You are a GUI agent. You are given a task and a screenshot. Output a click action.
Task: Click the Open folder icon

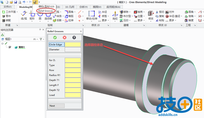tap(11, 2)
